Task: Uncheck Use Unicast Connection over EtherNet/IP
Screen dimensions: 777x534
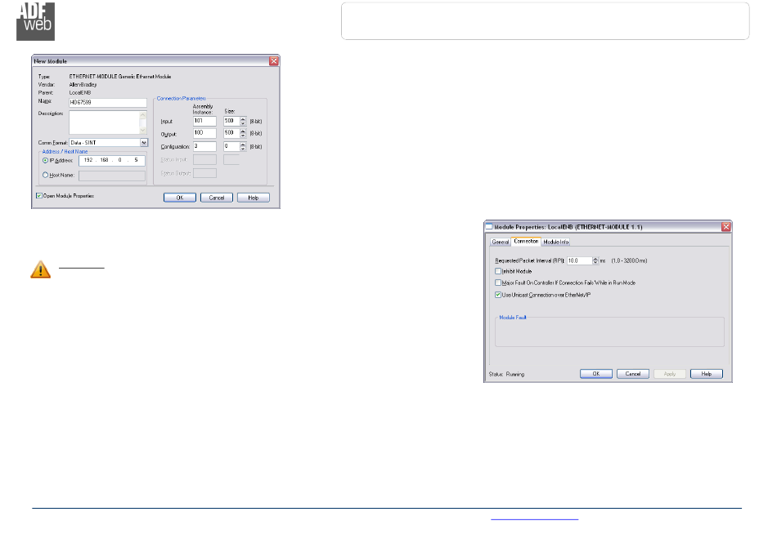Action: tap(498, 294)
